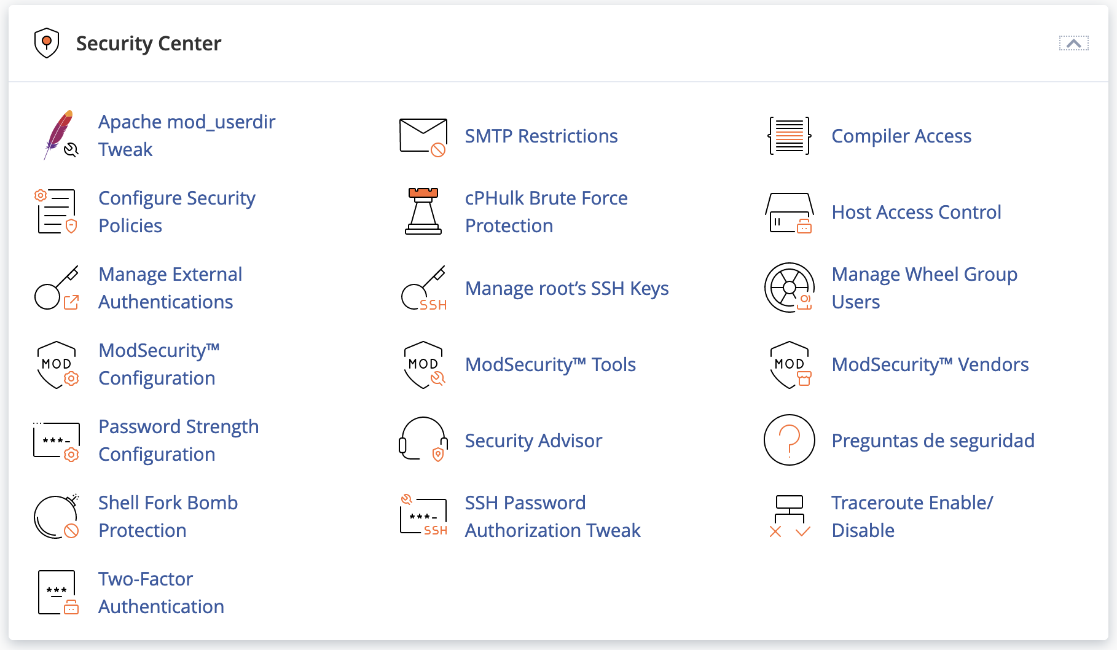Open Two-Factor Authentication settings link
Screen dimensions: 1117x650
coord(161,593)
